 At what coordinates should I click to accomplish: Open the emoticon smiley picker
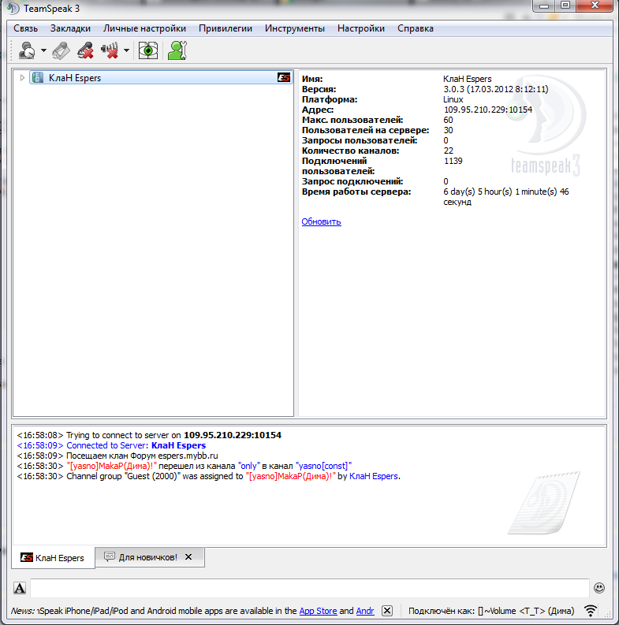click(x=599, y=587)
